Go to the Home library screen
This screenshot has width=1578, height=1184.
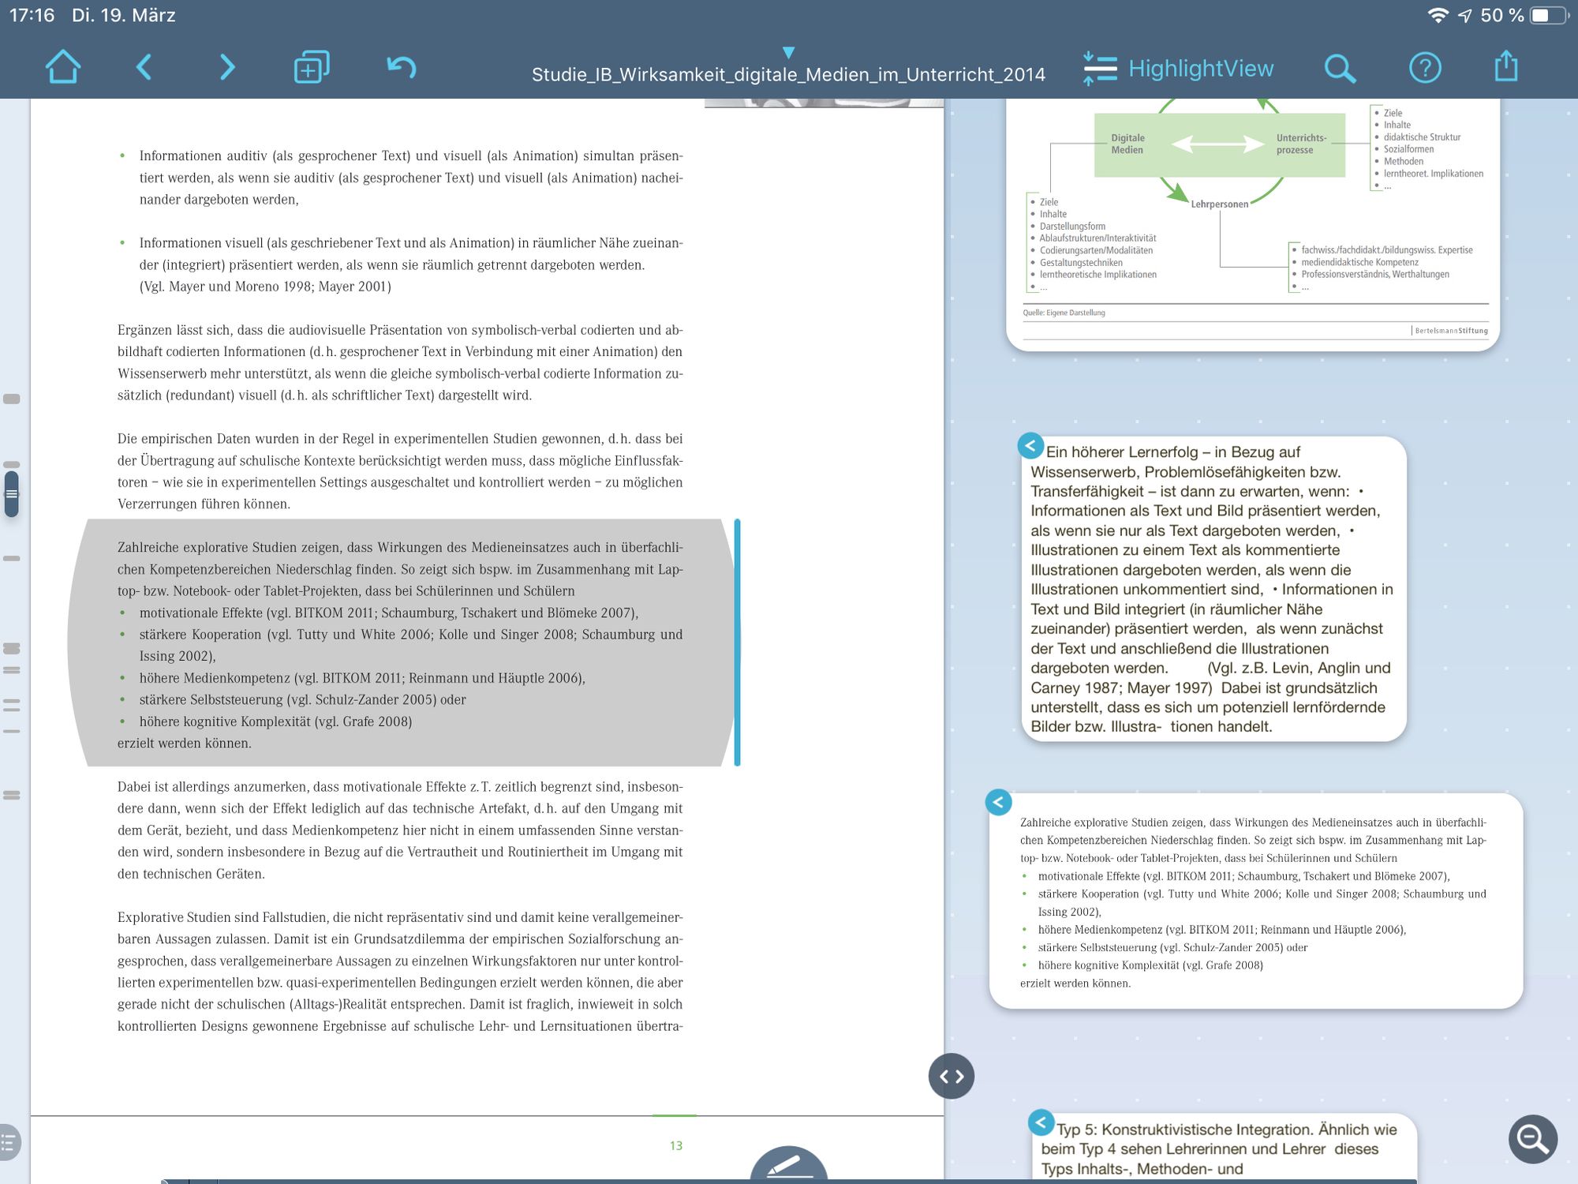pos(63,67)
